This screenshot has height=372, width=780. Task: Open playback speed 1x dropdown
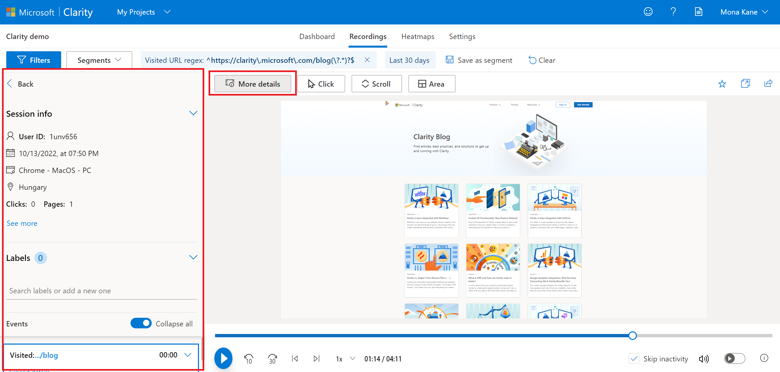click(346, 359)
